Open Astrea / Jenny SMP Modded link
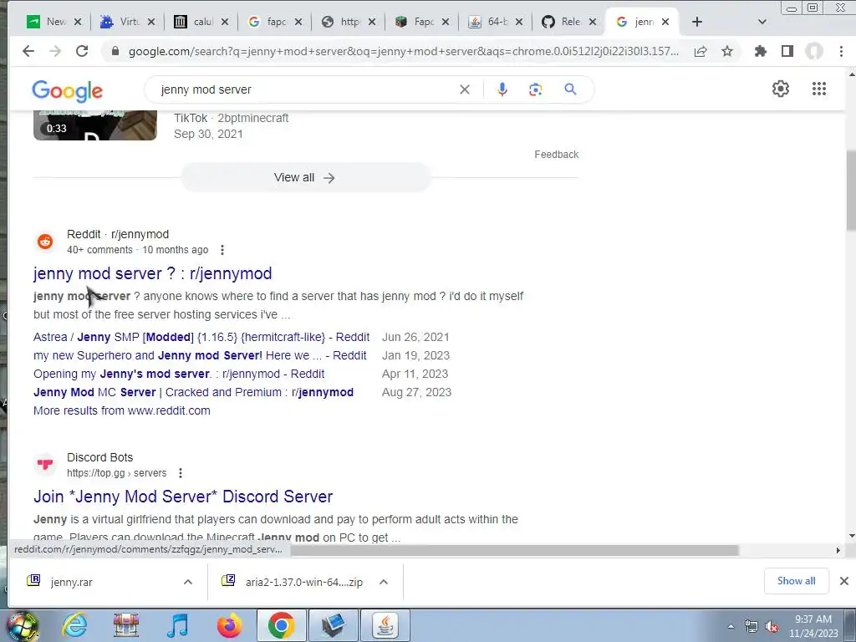 click(x=201, y=337)
